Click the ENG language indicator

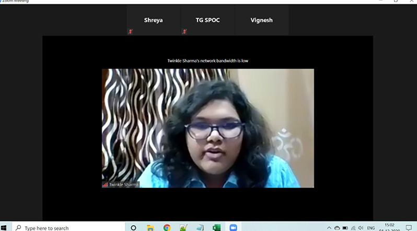tap(370, 228)
